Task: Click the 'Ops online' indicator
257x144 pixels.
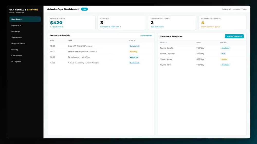Action: [146, 35]
